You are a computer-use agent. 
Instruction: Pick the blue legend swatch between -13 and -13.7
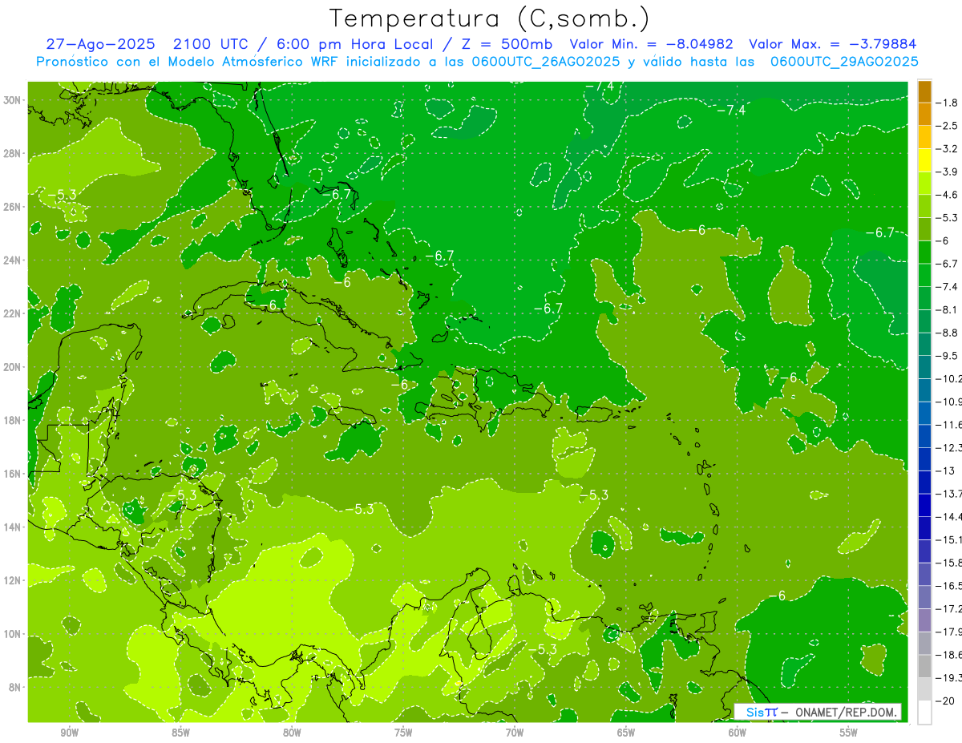tap(924, 482)
